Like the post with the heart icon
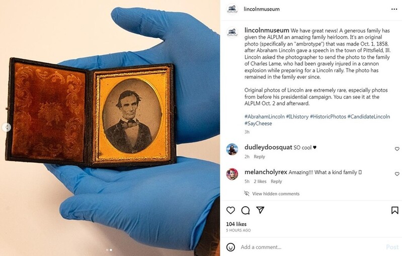Image resolution: width=402 pixels, height=256 pixels. (230, 210)
